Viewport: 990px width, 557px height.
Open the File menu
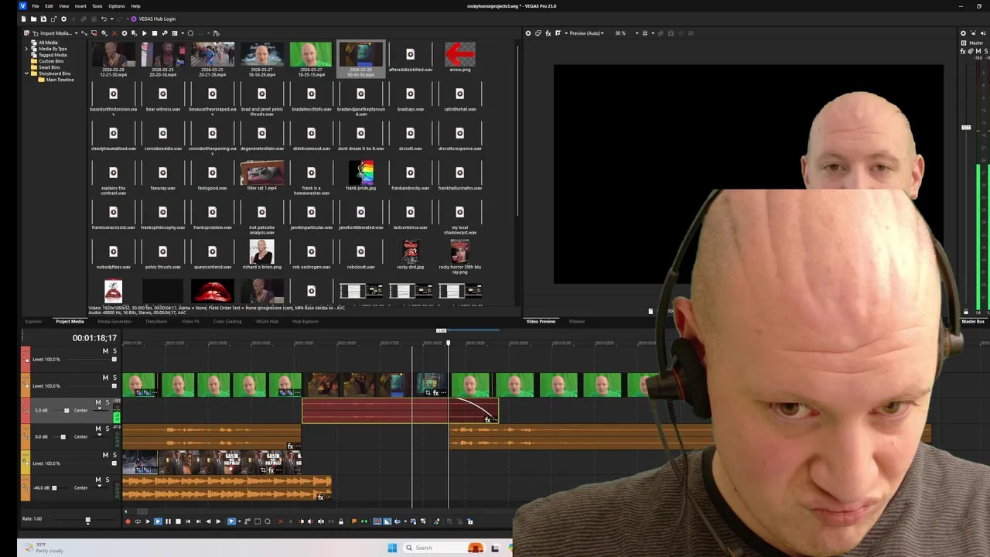click(36, 6)
